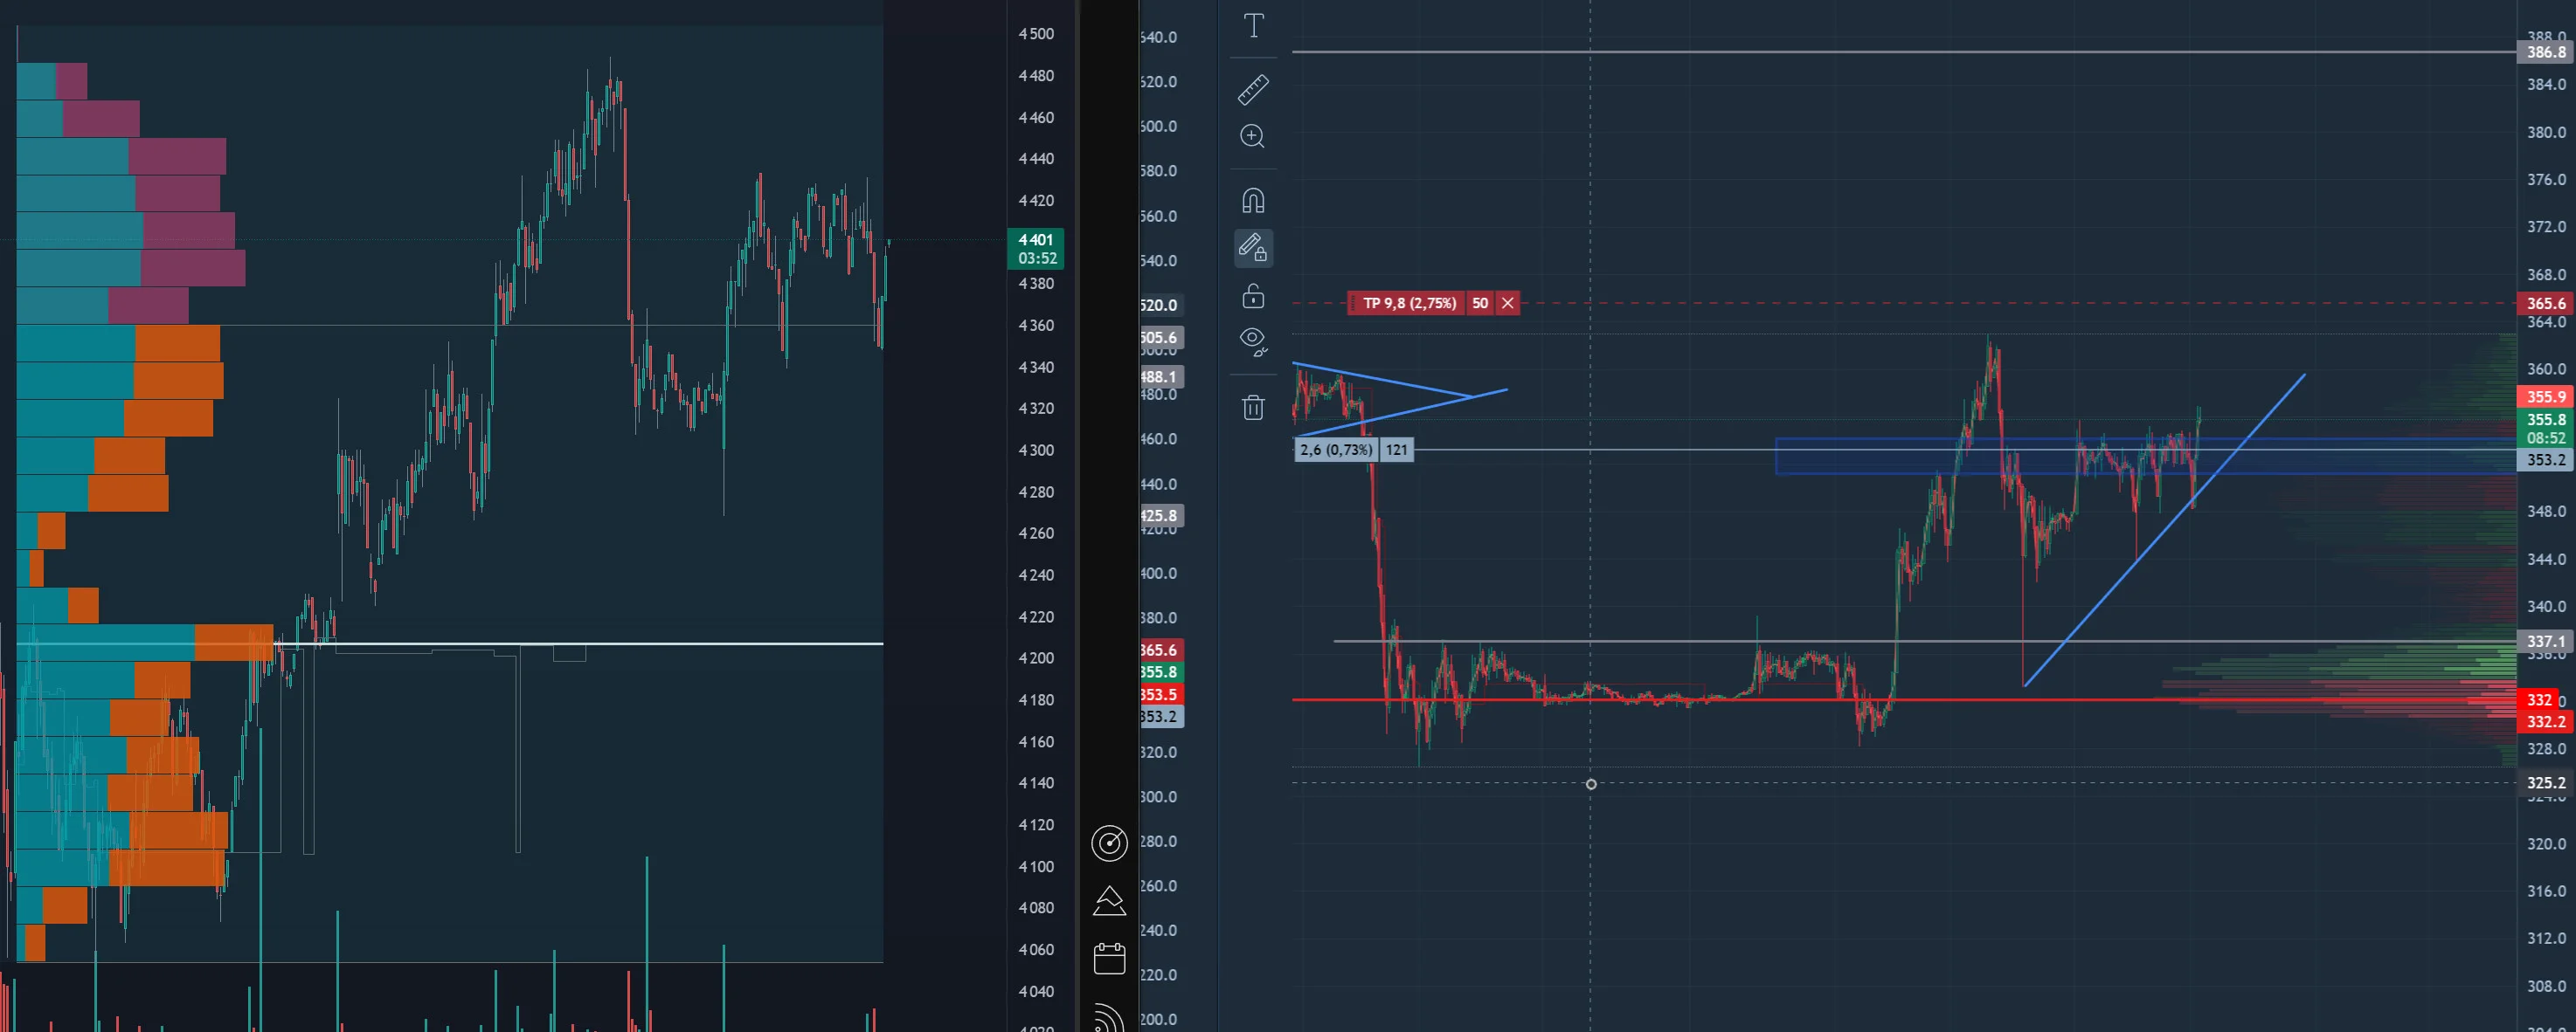Viewport: 2576px width, 1032px height.
Task: Toggle stay-in-drawing-mode pencil lock
Action: 1253,248
